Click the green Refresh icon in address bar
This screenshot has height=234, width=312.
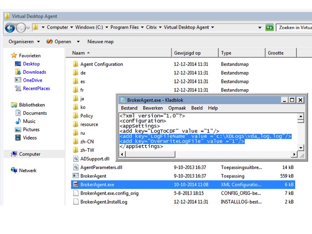[270, 27]
